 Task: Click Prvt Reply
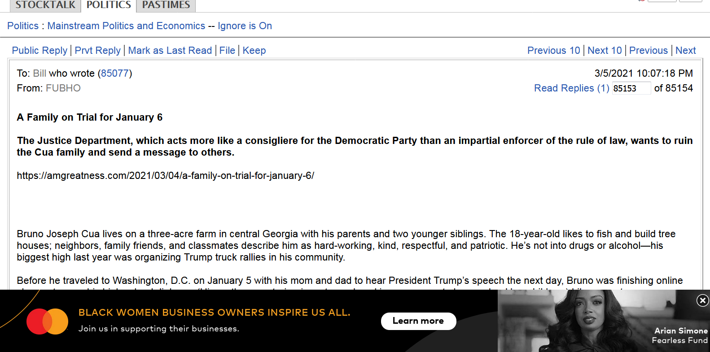97,51
